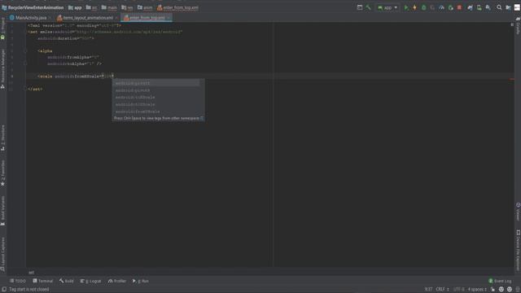This screenshot has height=293, width=521.
Task: Collapse the closing set tag fold marker
Action: tap(25, 89)
